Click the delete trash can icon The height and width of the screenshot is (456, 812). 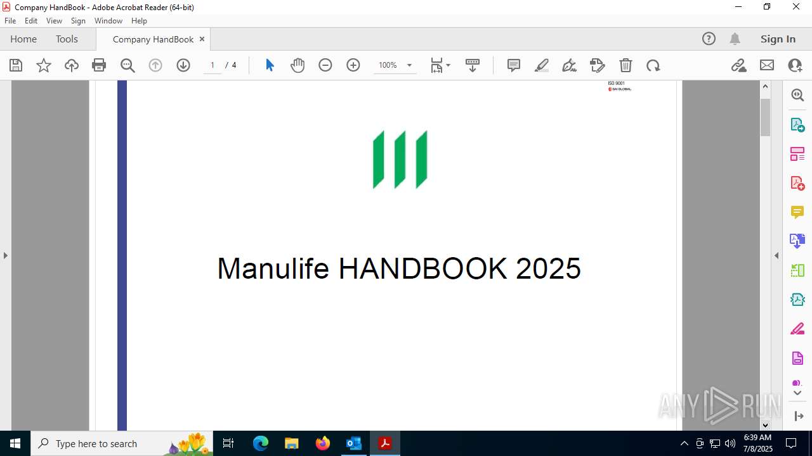pyautogui.click(x=625, y=65)
